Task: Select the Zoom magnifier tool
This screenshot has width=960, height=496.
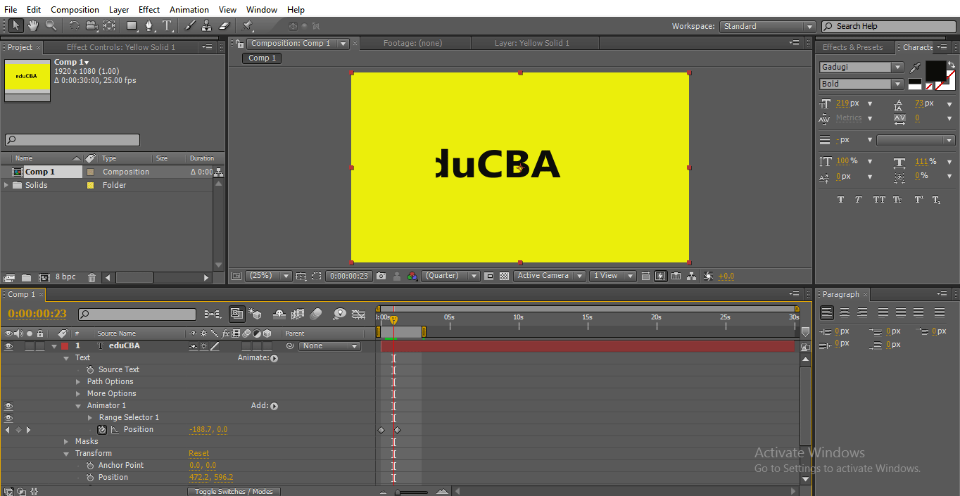Action: click(51, 26)
